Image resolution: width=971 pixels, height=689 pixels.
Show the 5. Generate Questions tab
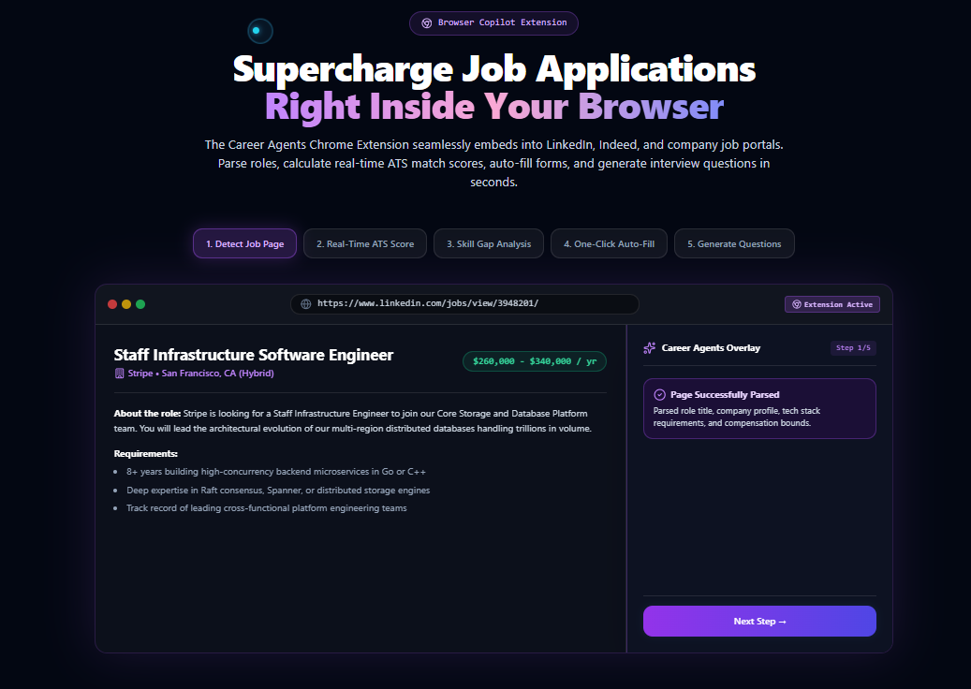point(734,243)
